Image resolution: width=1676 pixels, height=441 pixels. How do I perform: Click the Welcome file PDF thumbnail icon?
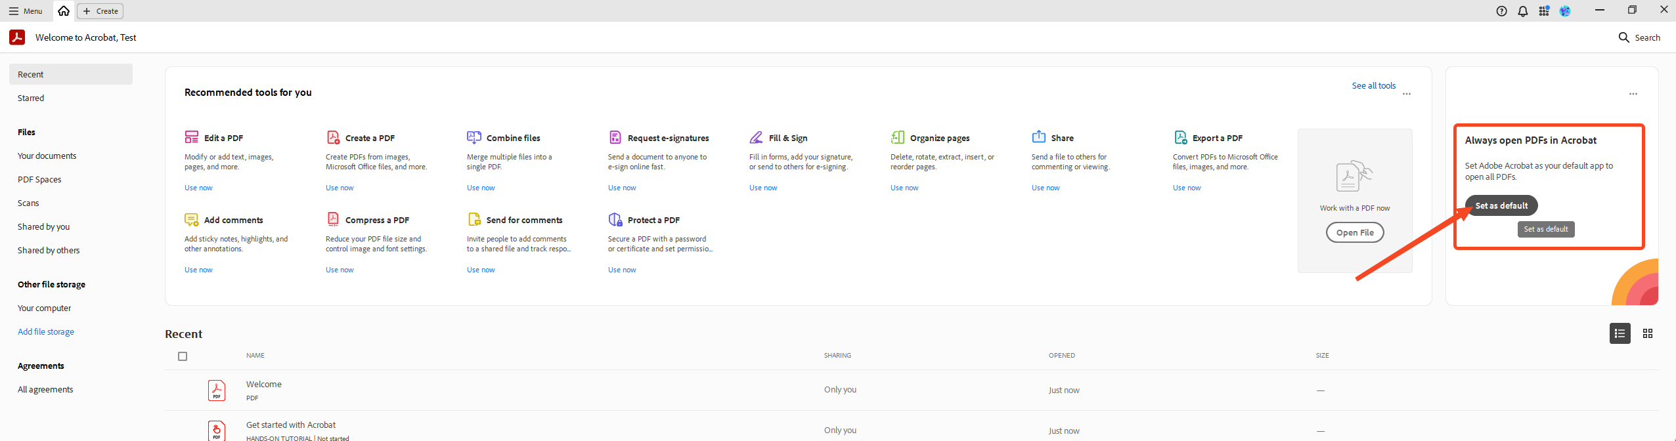tap(217, 390)
